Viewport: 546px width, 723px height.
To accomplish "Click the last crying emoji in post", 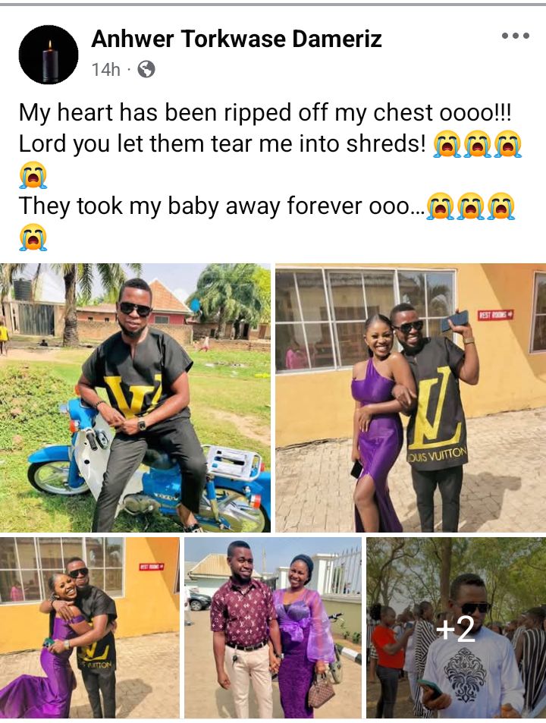I will coord(33,237).
